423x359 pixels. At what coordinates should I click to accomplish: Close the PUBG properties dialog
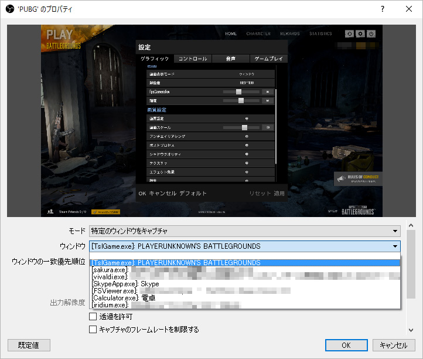coord(409,9)
